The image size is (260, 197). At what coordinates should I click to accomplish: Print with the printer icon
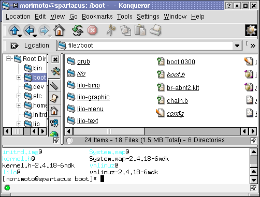pyautogui.click(x=155, y=31)
